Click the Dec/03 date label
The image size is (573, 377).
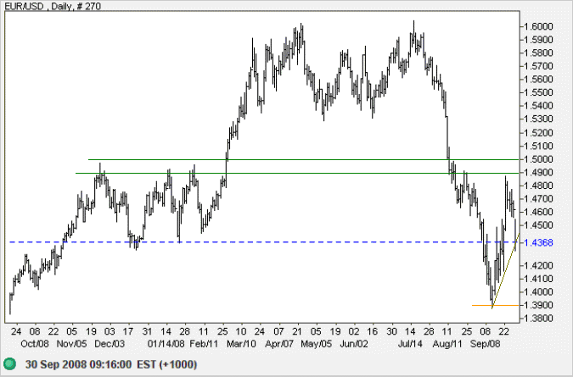coord(110,344)
